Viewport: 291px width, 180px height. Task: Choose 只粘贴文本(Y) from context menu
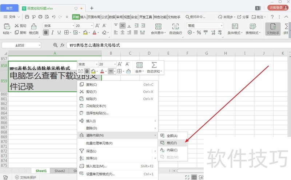(117, 106)
